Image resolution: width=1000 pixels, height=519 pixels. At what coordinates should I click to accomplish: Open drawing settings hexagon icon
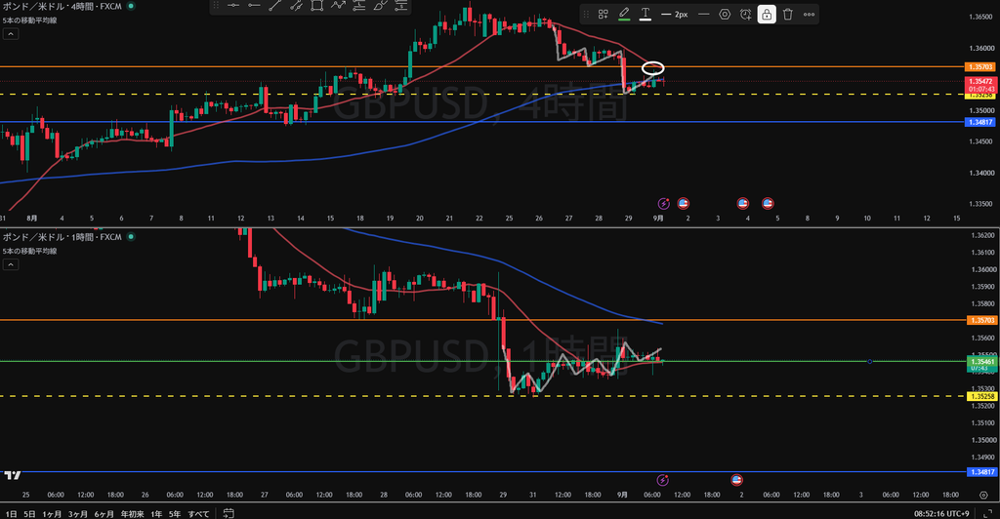pos(725,14)
